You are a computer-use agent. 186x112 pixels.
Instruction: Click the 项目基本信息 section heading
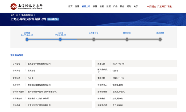17,55
